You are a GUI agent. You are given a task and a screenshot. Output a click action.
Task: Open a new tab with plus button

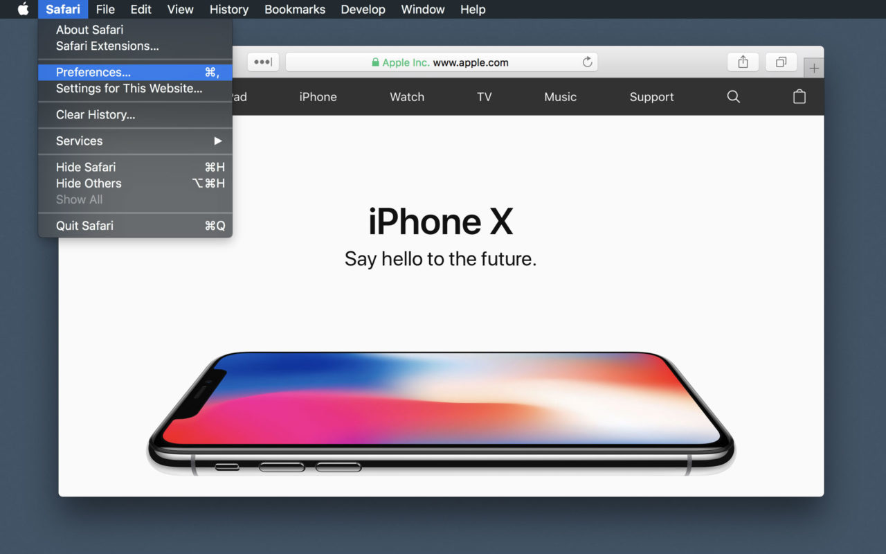[x=814, y=68]
